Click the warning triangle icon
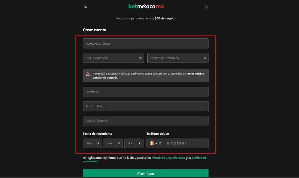 pyautogui.click(x=88, y=74)
